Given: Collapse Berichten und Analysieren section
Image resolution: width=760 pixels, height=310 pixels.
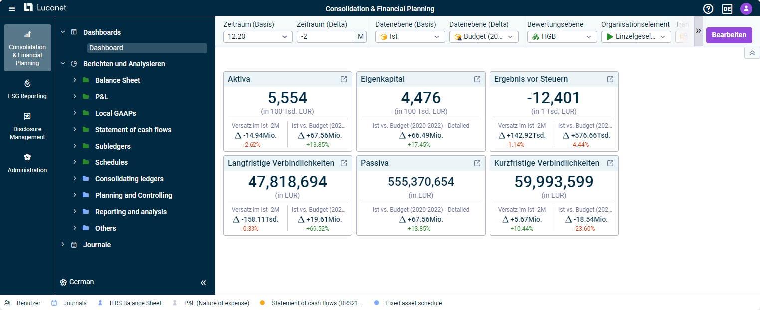Looking at the screenshot, I should [x=63, y=64].
